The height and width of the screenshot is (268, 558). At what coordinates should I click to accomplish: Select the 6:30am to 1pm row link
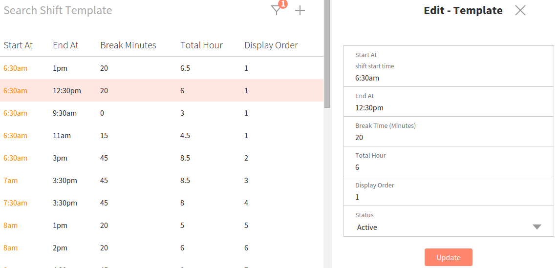15,68
